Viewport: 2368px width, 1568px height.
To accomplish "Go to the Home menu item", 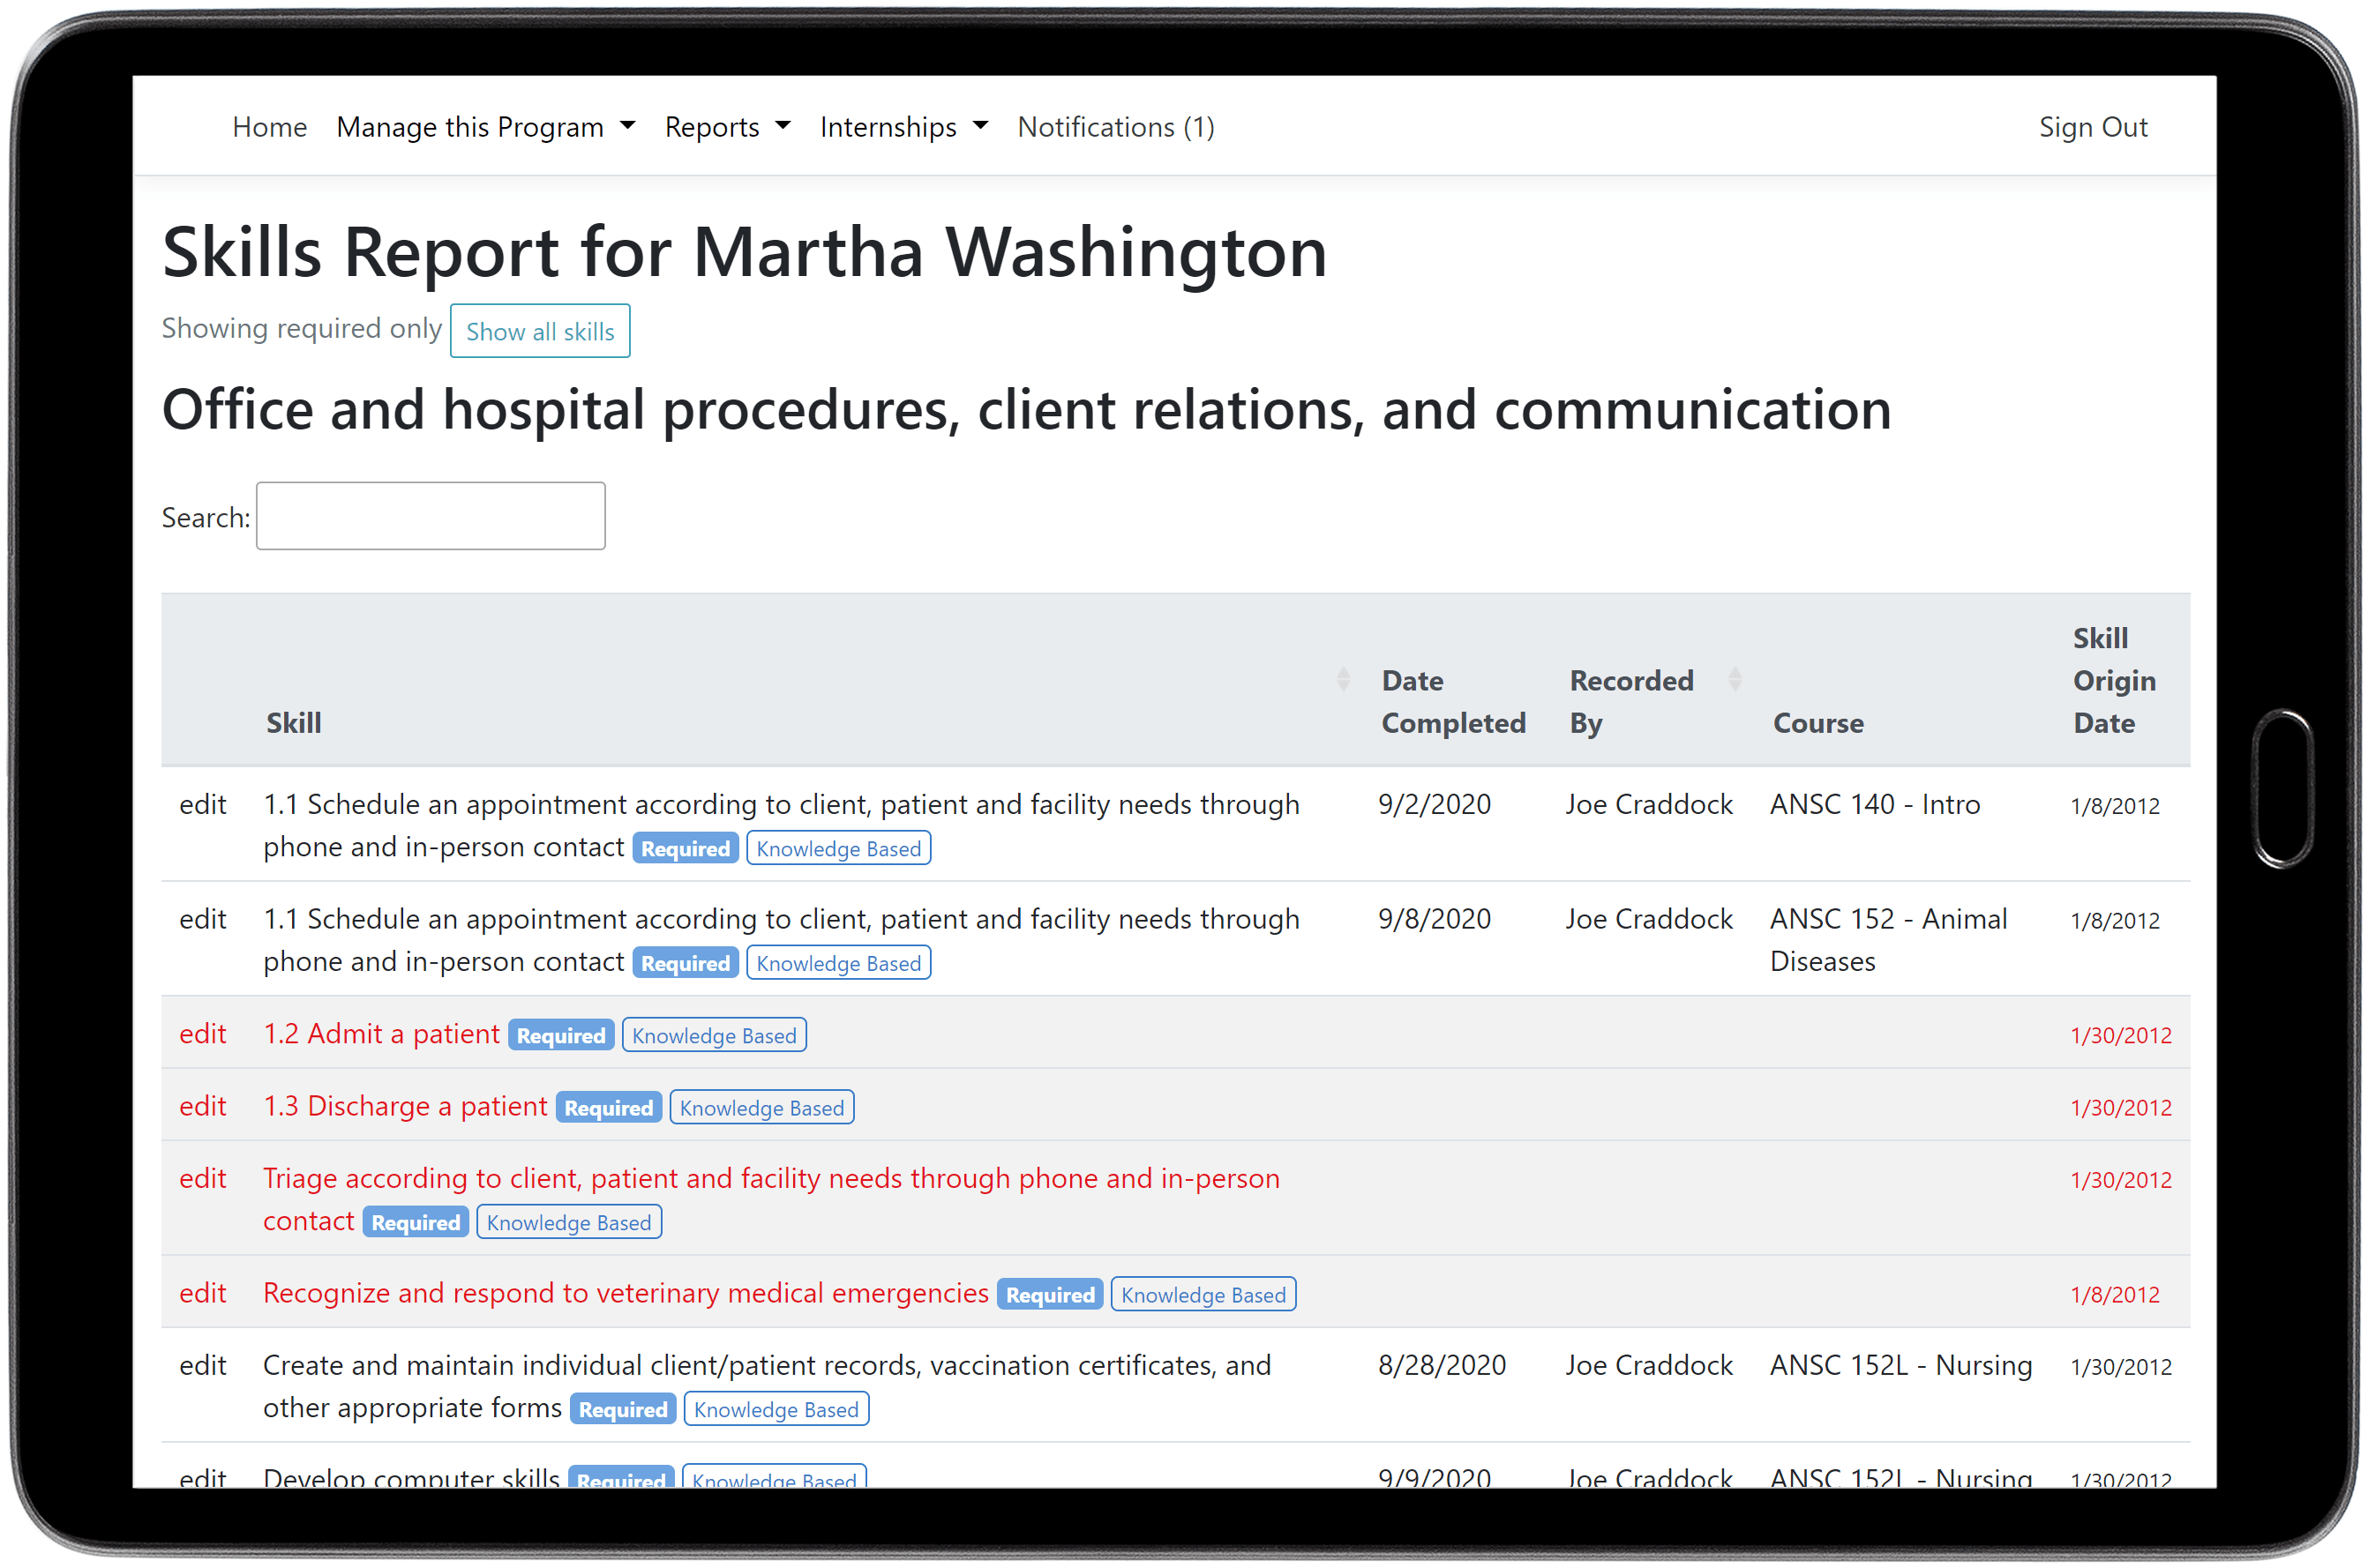I will (268, 127).
